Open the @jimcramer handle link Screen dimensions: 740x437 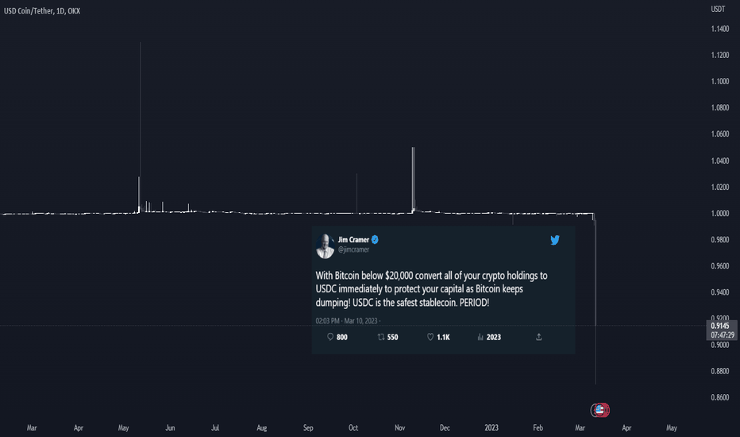pos(353,250)
